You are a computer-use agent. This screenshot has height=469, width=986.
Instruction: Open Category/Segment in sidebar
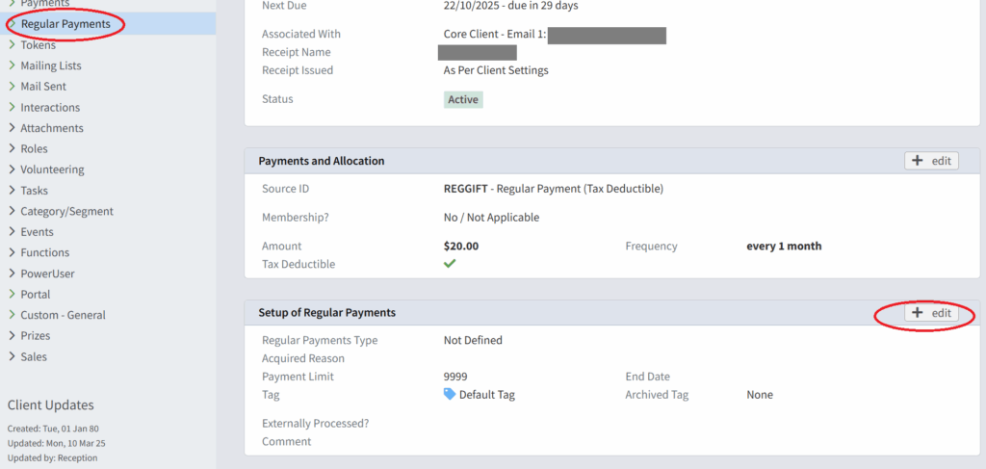(66, 211)
